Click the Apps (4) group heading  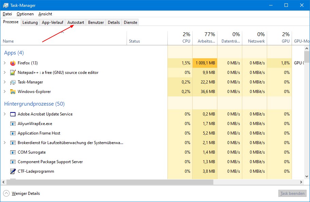click(14, 53)
